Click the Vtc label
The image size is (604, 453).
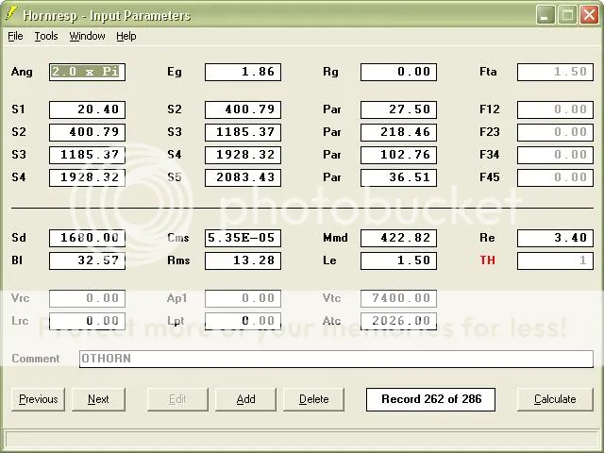(x=331, y=298)
